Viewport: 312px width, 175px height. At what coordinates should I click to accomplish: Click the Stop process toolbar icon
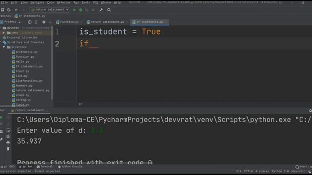93,10
